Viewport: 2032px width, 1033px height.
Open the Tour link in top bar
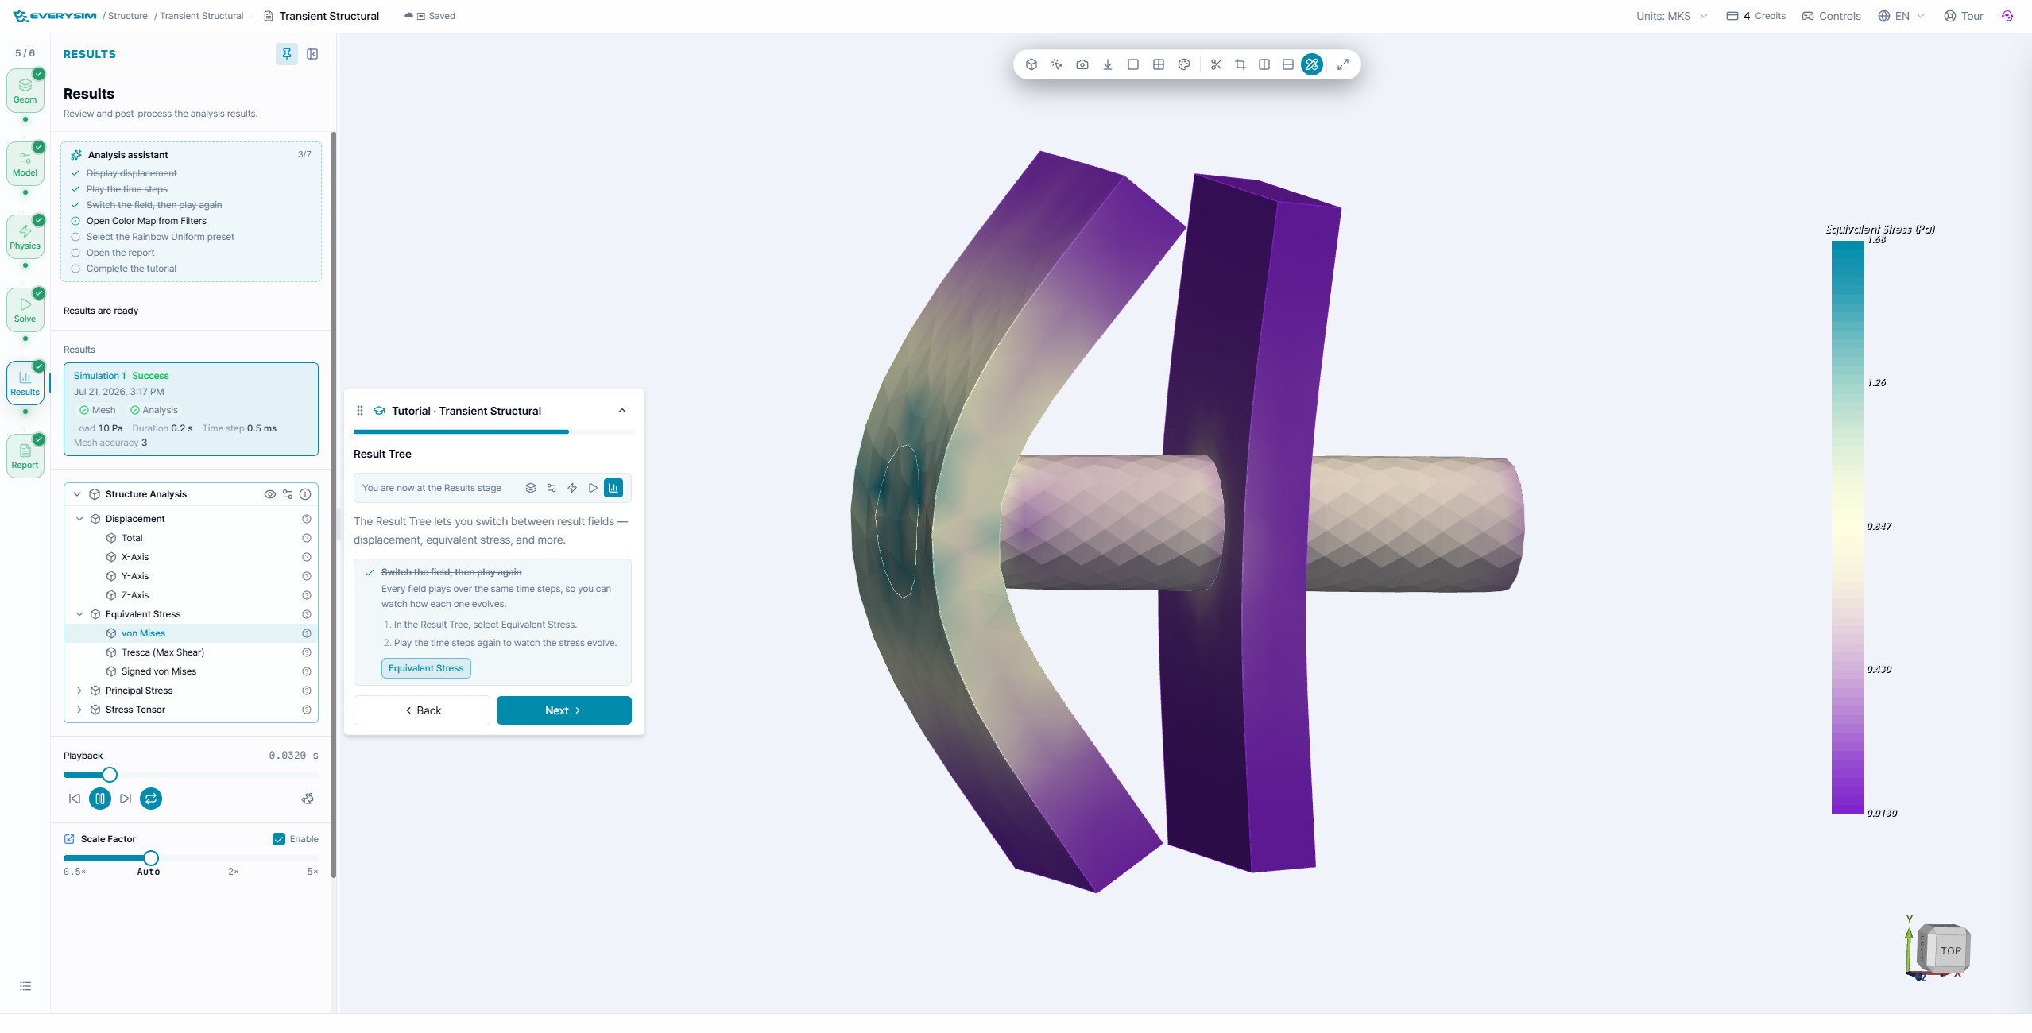[x=1964, y=16]
